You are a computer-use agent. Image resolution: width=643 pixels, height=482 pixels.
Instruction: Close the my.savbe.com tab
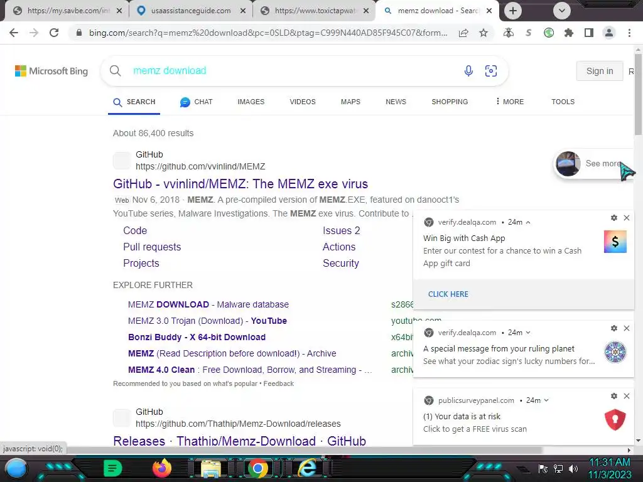pos(119,11)
